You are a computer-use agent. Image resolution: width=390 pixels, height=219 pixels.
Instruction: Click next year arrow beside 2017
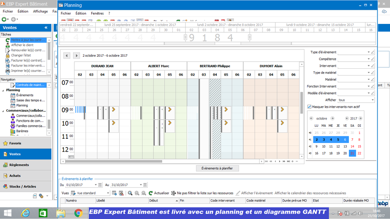360,118
